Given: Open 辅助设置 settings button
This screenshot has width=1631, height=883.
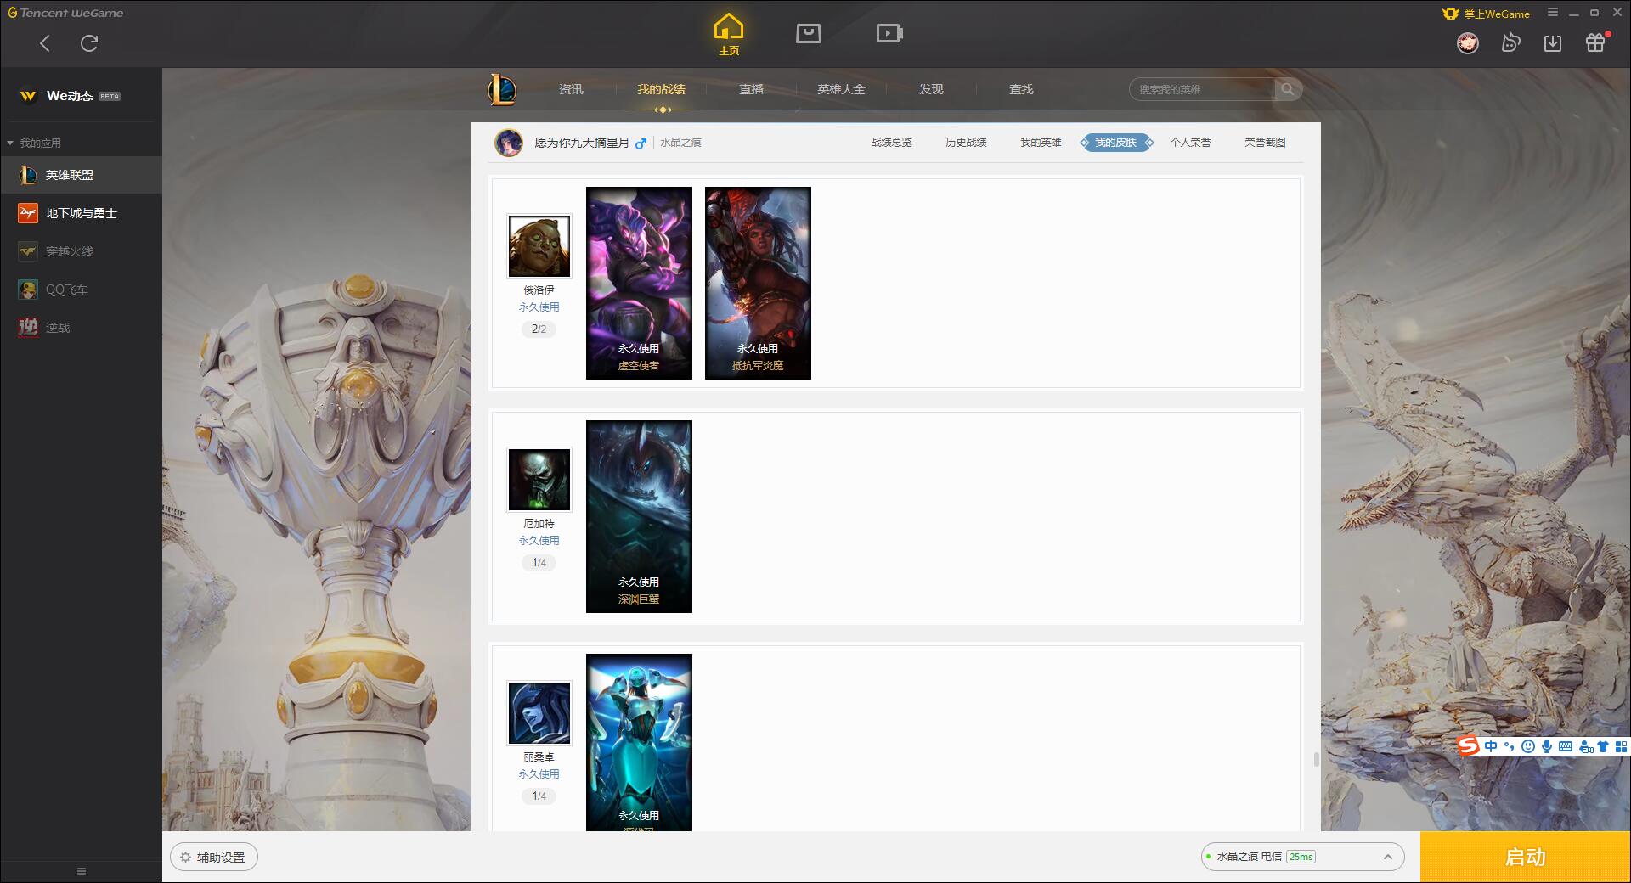Looking at the screenshot, I should [214, 858].
